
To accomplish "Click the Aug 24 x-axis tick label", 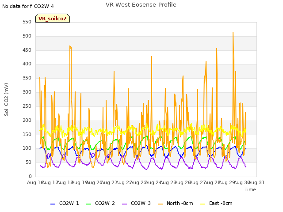I will point(153,182).
